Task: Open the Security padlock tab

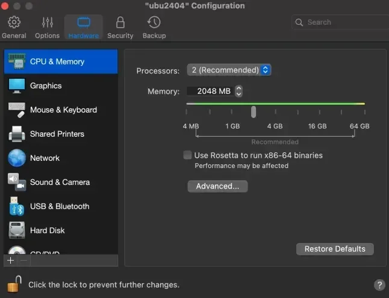Action: click(x=120, y=27)
